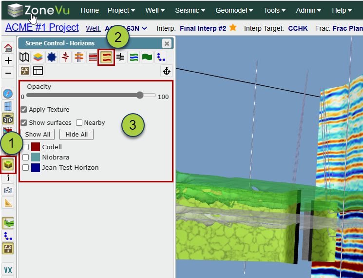Screen dimensions: 363x278
Task: Open the map tab in Scene Control
Action: 24,57
